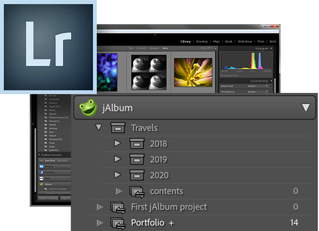Select the black and white spheres thumbnail
319x231 pixels.
pos(149,72)
